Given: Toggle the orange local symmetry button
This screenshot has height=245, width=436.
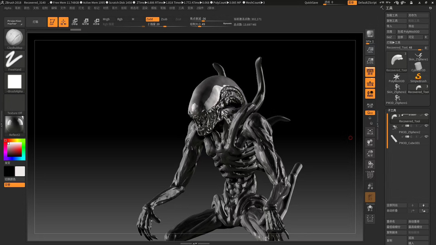Looking at the screenshot, I should (370, 94).
